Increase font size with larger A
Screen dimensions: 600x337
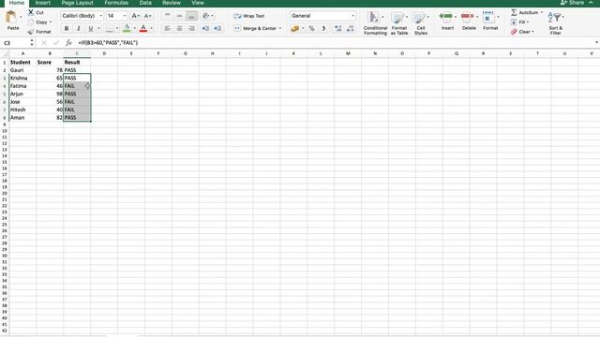tap(135, 16)
